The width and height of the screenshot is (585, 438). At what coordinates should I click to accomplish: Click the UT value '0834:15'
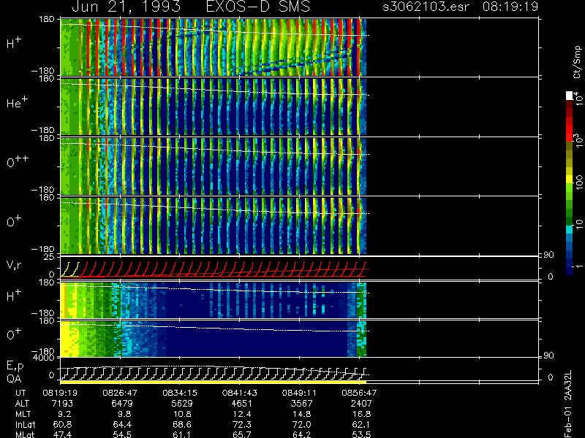tap(180, 393)
